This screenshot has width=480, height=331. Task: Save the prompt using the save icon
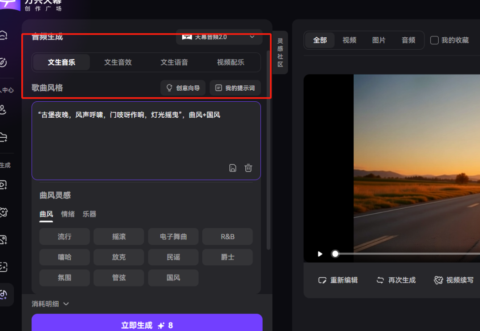click(x=233, y=168)
